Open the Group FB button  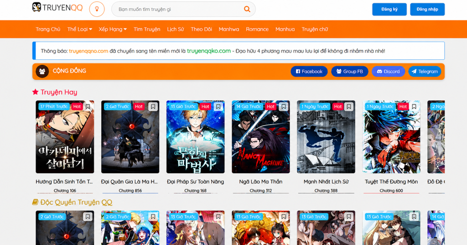click(x=350, y=72)
